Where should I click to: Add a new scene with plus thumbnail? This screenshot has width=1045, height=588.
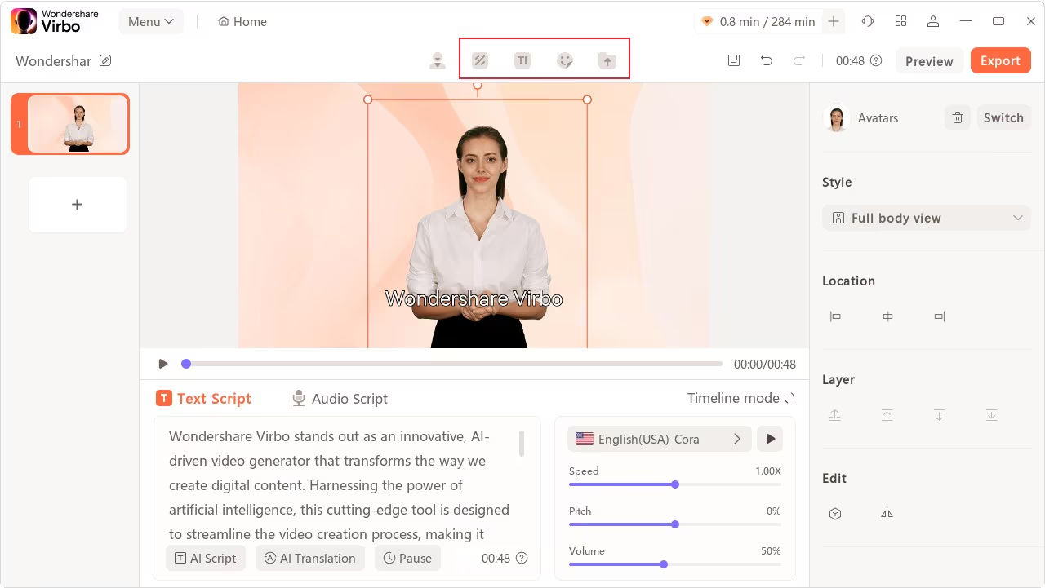click(x=78, y=205)
